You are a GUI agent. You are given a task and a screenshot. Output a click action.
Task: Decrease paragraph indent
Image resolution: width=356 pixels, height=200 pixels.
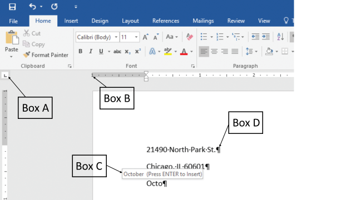click(x=255, y=37)
